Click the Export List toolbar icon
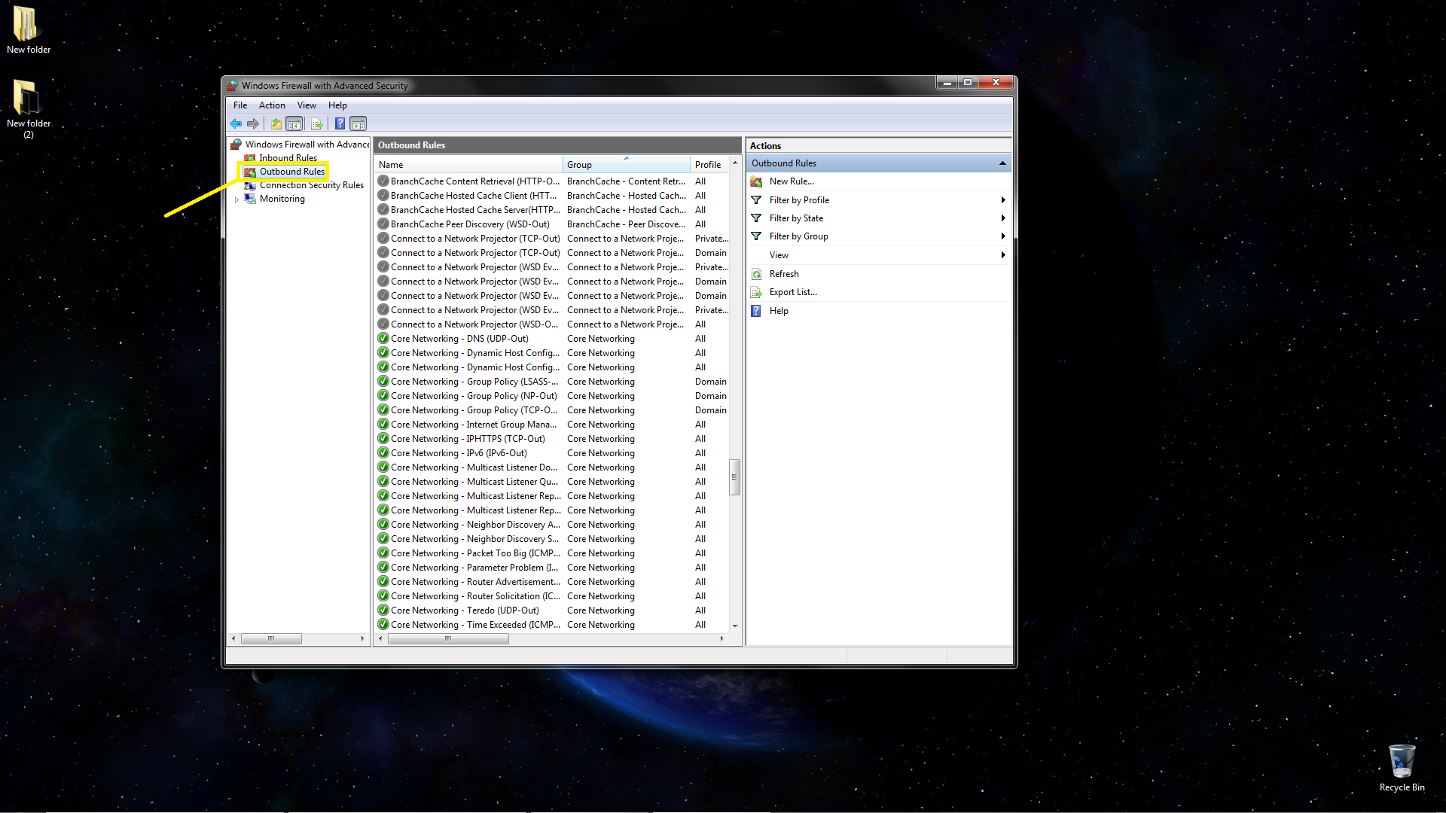1446x813 pixels. [316, 124]
